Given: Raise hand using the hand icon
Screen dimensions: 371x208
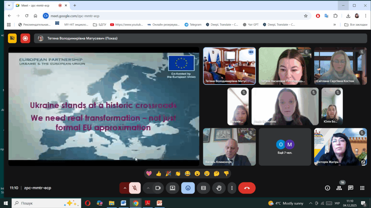Looking at the screenshot, I should point(219,188).
